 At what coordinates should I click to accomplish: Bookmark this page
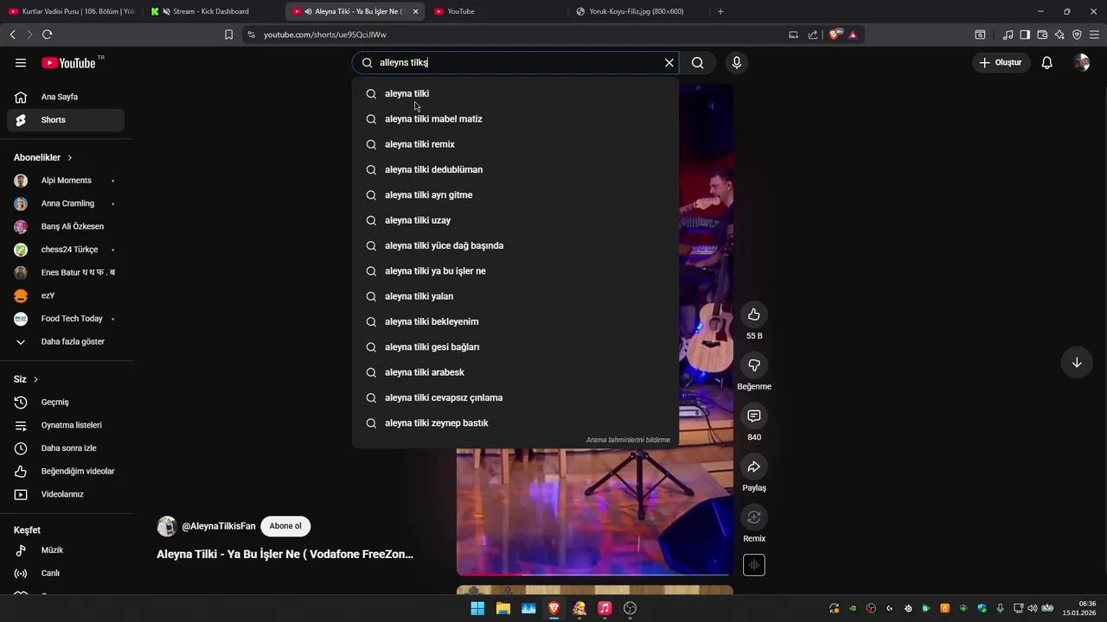tap(228, 35)
